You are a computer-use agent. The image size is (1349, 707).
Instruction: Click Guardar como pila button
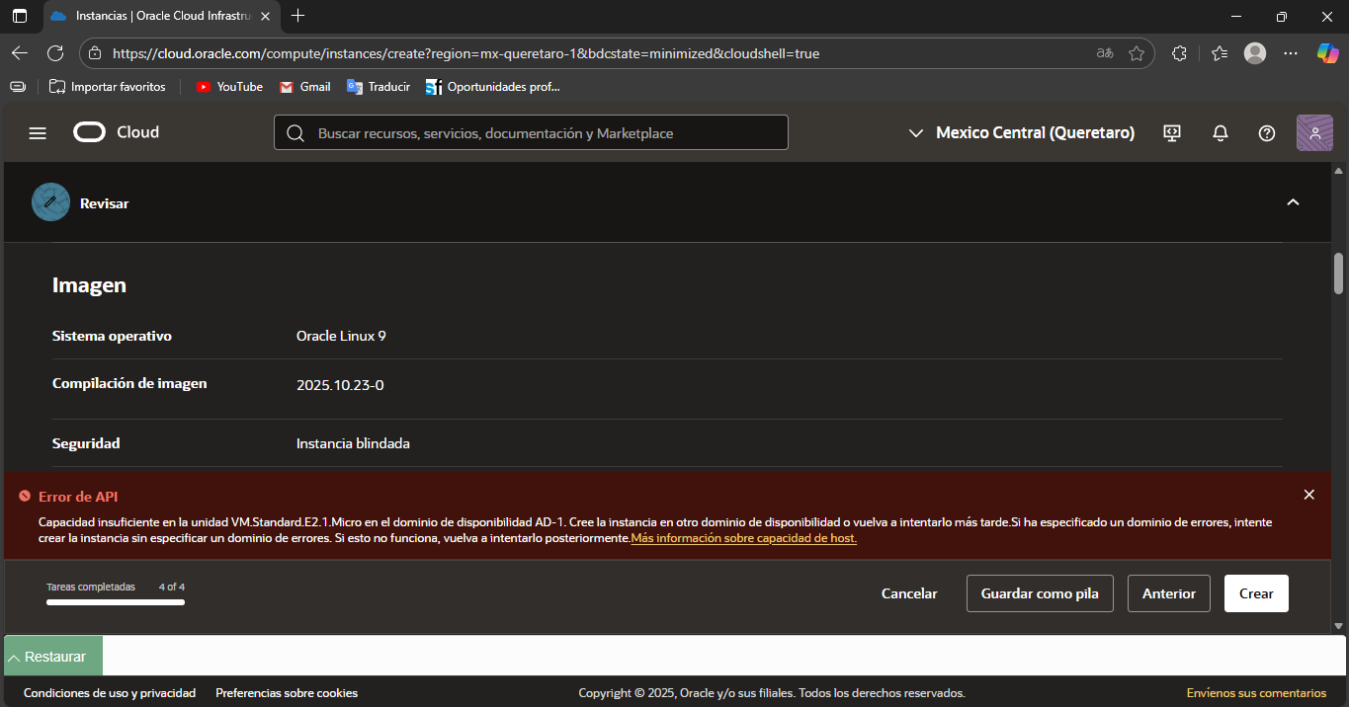tap(1040, 593)
